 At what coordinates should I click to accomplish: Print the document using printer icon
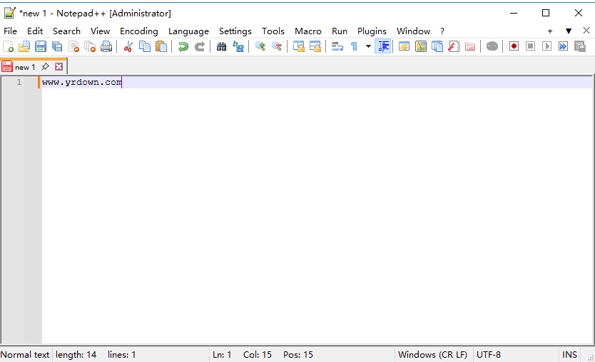106,46
